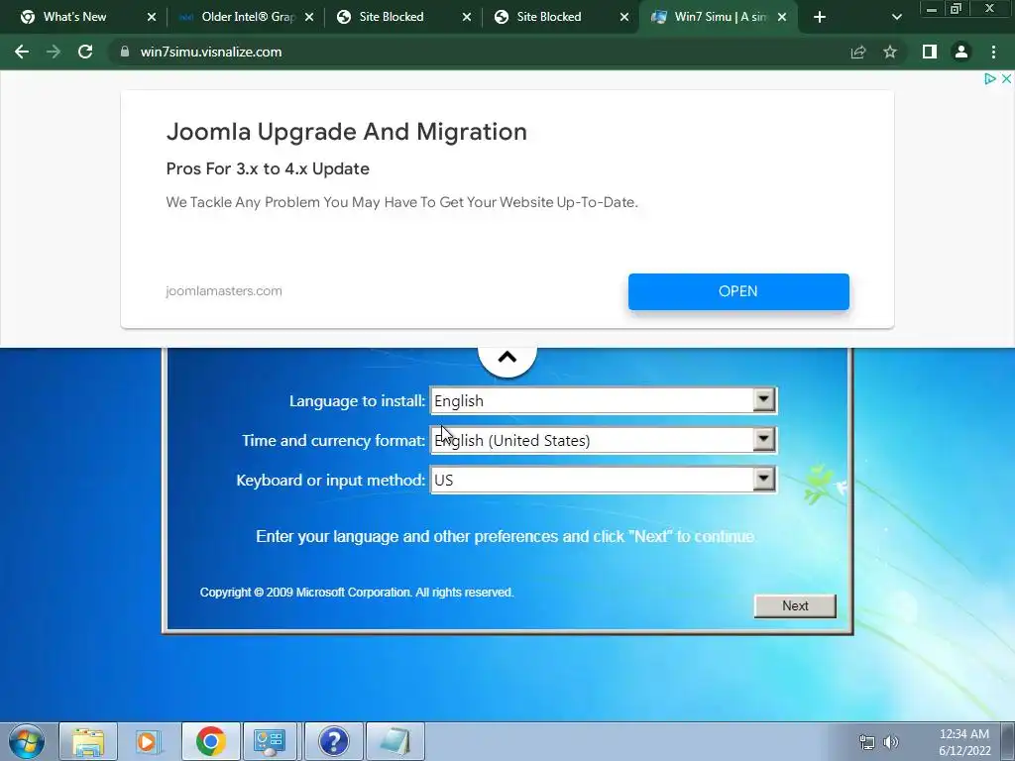Open the joomlamasters.com link
The width and height of the screenshot is (1015, 761).
[224, 291]
